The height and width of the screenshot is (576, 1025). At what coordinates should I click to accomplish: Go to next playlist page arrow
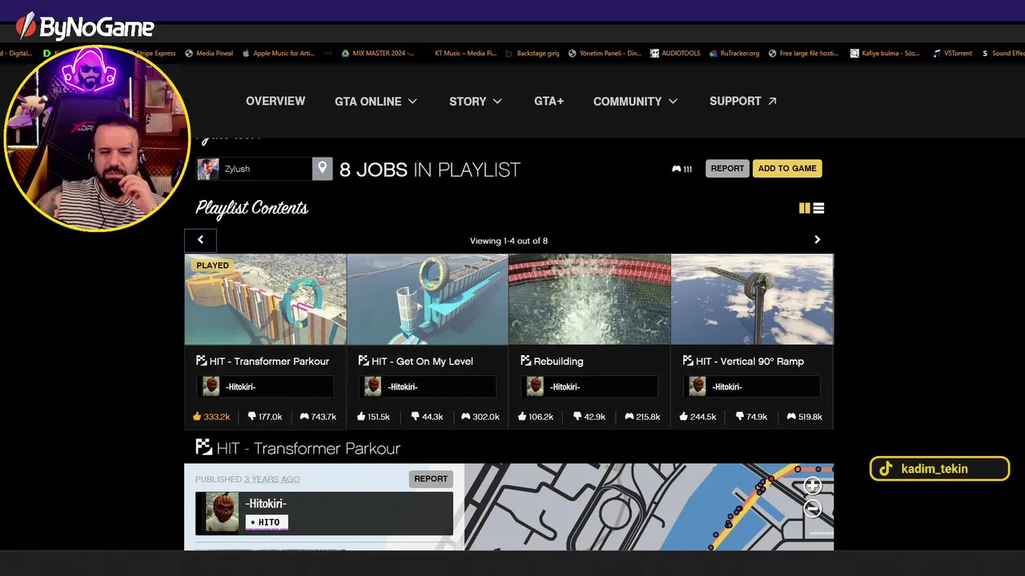pyautogui.click(x=817, y=239)
